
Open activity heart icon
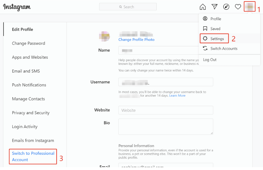tap(238, 7)
